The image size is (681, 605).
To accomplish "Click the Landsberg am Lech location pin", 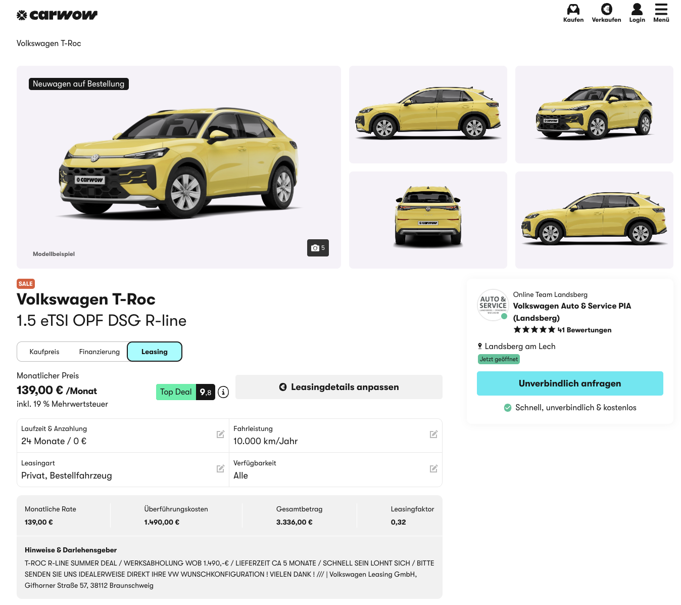I will [x=480, y=347].
